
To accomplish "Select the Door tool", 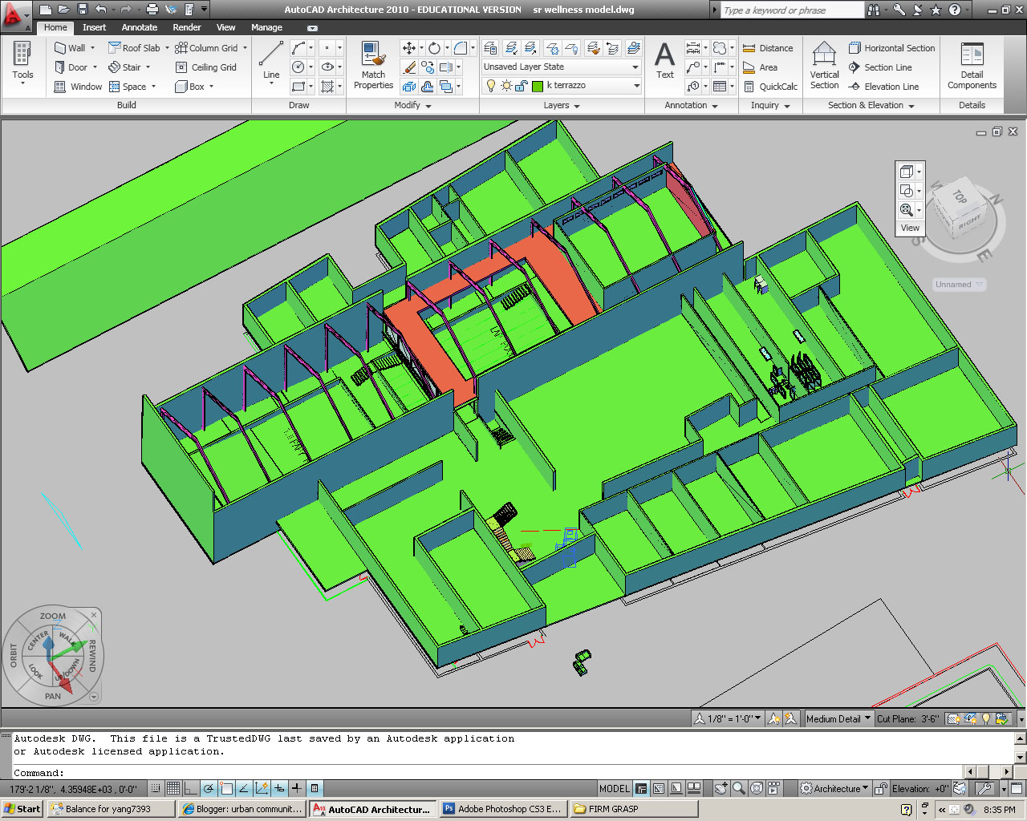I will [71, 67].
